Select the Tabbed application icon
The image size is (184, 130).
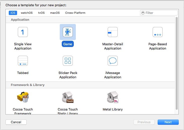23,61
